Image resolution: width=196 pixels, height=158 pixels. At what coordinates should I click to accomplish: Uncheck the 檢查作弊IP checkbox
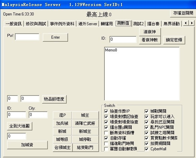[x=106, y=111]
